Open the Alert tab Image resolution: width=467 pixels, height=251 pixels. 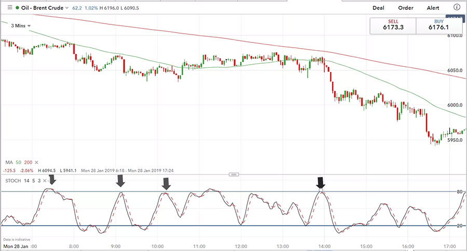point(433,8)
